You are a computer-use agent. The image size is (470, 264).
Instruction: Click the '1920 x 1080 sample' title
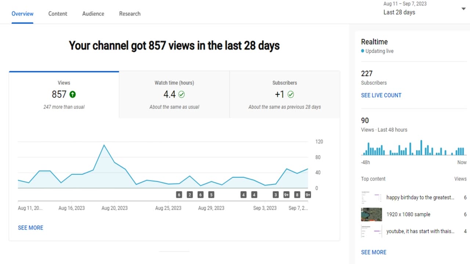[x=408, y=214]
